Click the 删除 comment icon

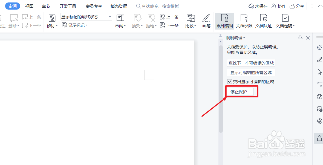point(14,18)
